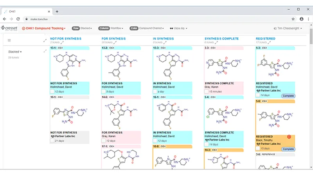Click red alert icon on card 5-6
The width and height of the screenshot is (313, 176).
click(x=289, y=136)
